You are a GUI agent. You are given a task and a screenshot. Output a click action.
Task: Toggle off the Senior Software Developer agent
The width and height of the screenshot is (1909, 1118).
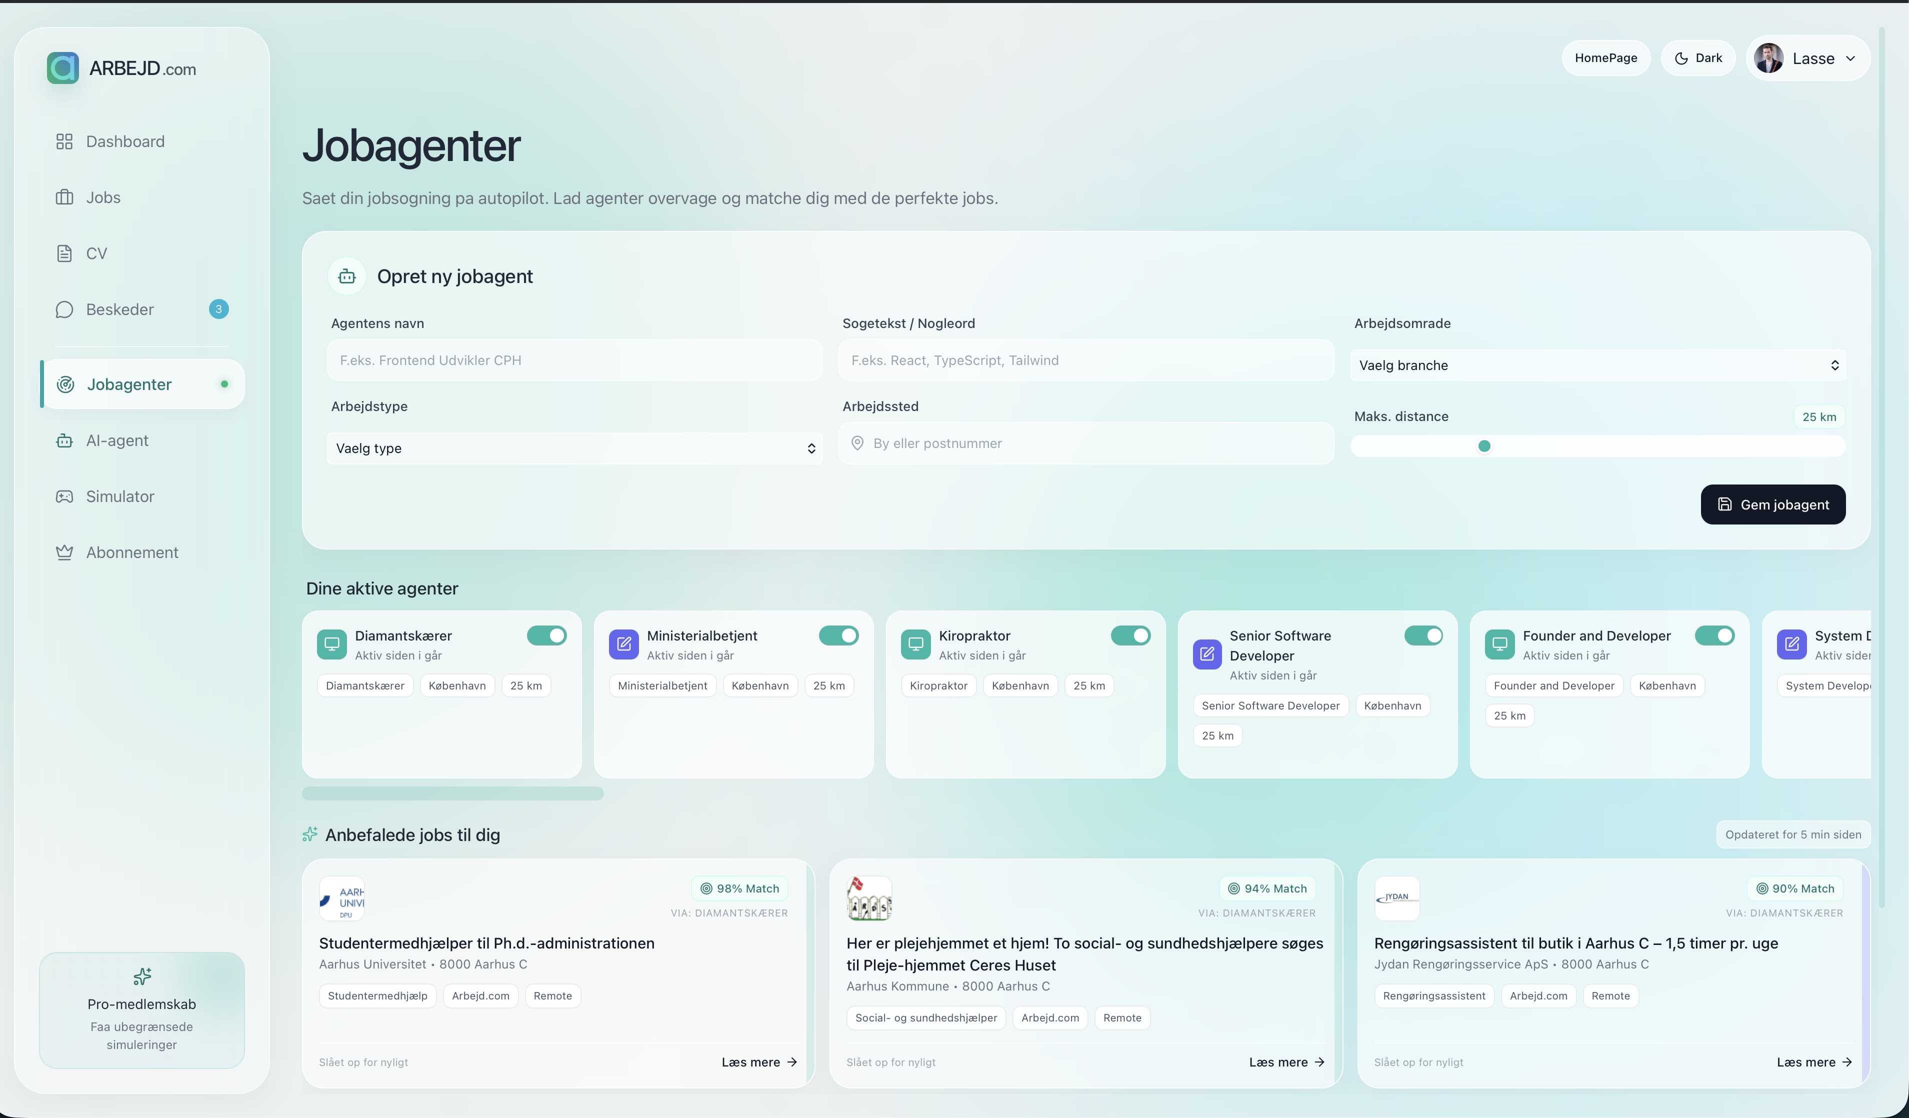point(1423,635)
